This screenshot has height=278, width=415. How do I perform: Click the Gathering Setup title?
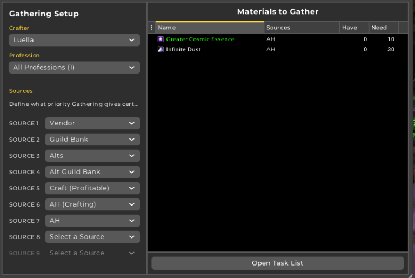[44, 14]
